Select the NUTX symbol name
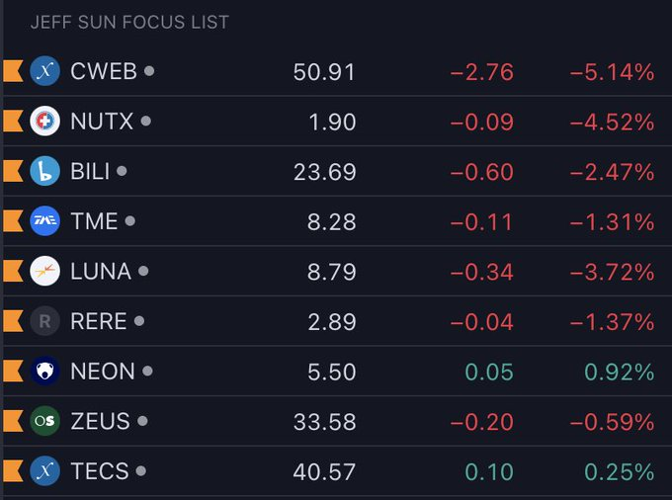This screenshot has height=500, width=672. [102, 122]
